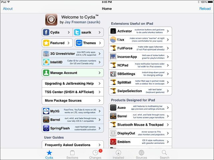This screenshot has height=160, width=214.
Task: Tap the 'IntelliID' package name
Action: coord(56,62)
